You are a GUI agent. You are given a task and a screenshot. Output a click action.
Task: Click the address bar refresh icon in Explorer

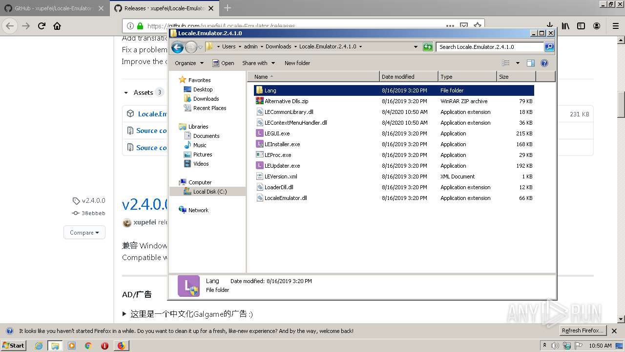(428, 47)
